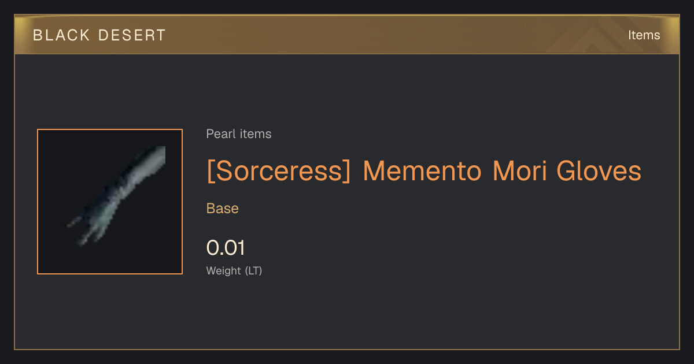Image resolution: width=694 pixels, height=364 pixels.
Task: Click the Base grade label
Action: click(x=223, y=209)
